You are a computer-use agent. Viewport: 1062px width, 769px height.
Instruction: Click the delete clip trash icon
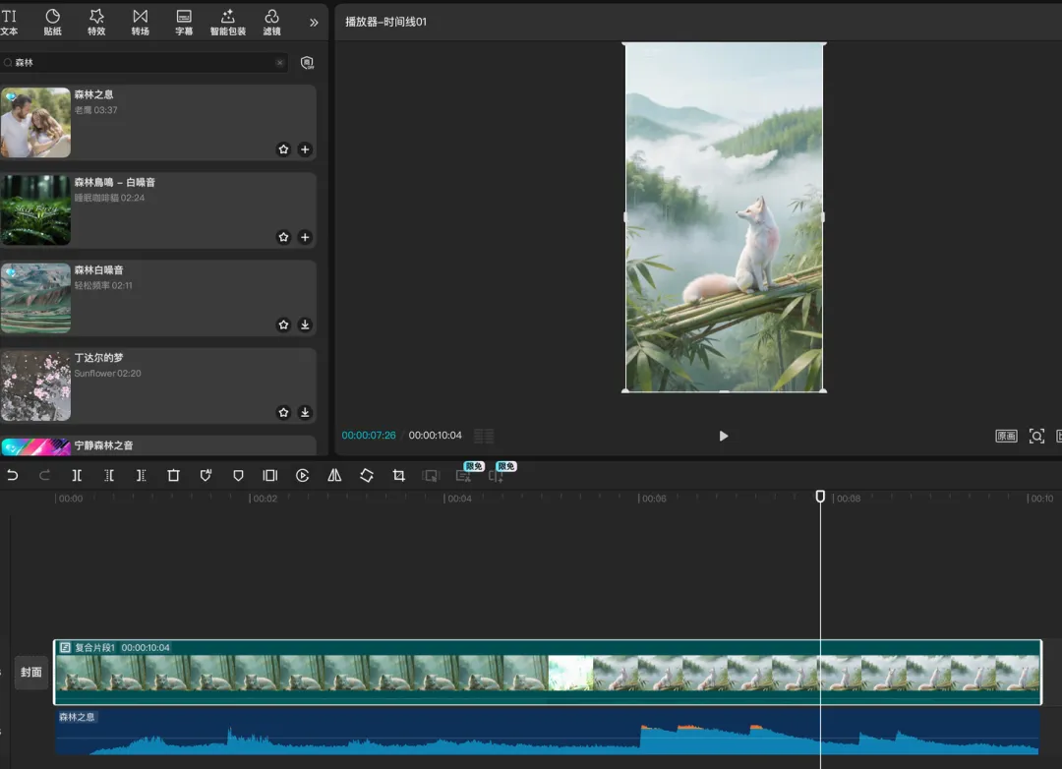173,475
